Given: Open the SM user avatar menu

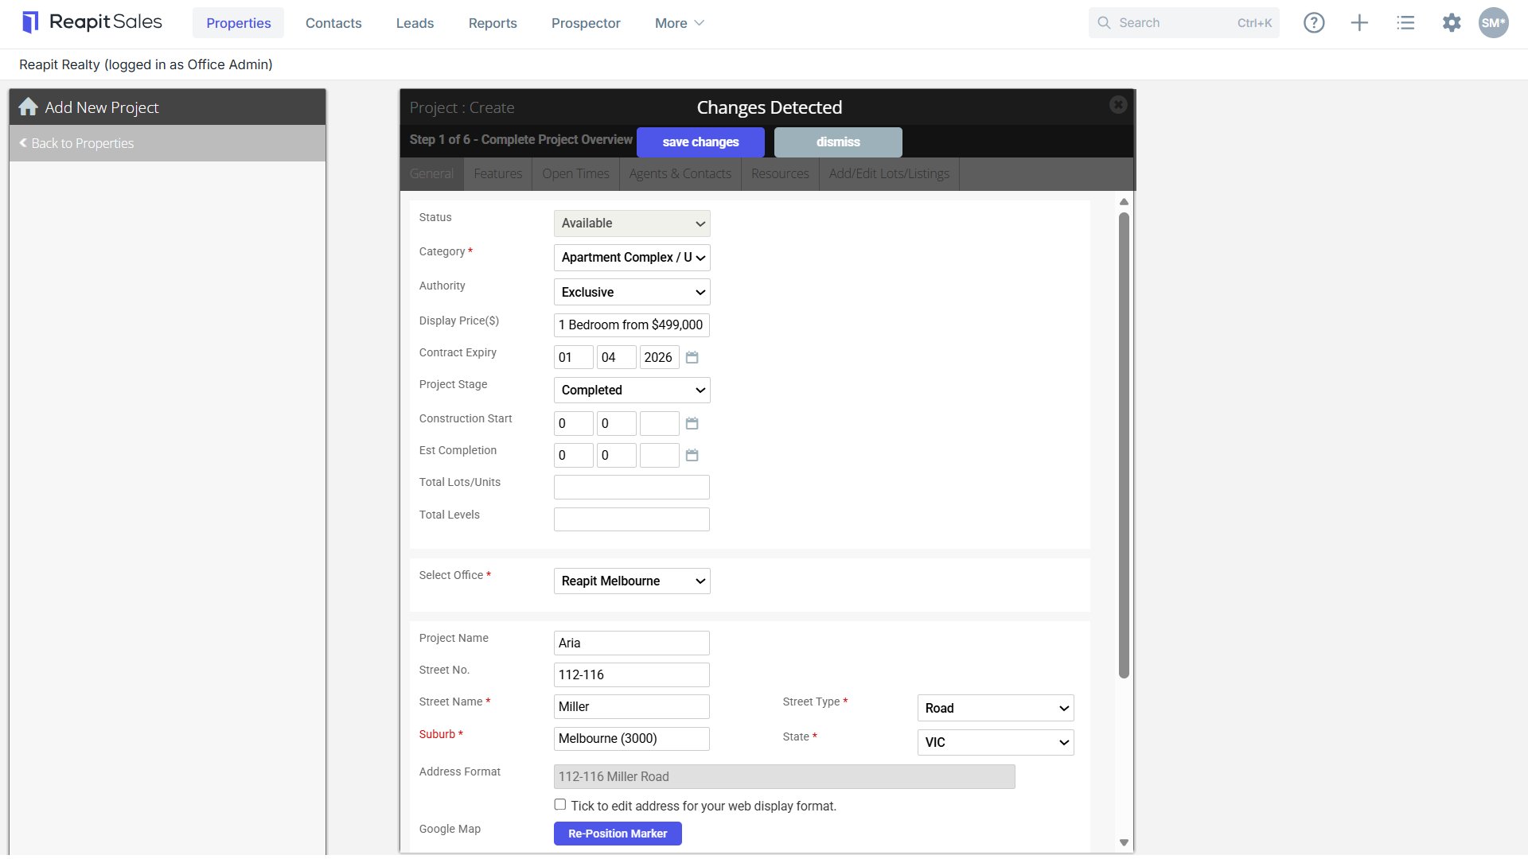Looking at the screenshot, I should tap(1493, 23).
